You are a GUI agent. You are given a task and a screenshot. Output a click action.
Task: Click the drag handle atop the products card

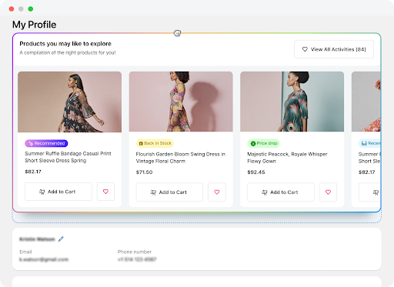coord(177,33)
